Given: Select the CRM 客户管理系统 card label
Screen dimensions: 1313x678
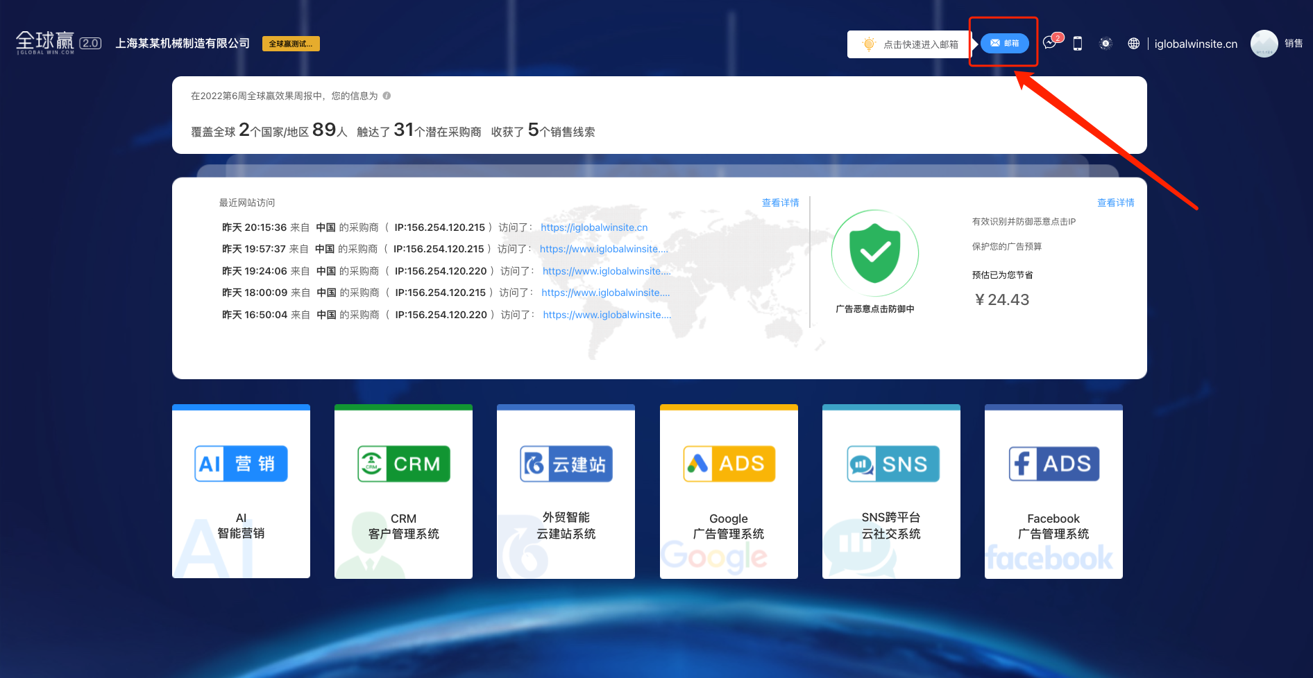Looking at the screenshot, I should 403,526.
